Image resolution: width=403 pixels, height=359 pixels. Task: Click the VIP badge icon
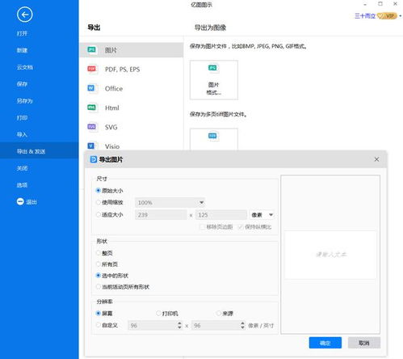[387, 16]
